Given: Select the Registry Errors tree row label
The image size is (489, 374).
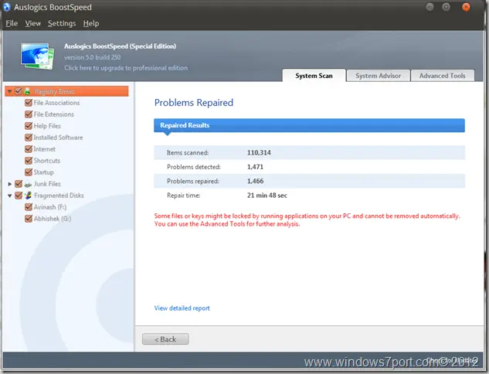Looking at the screenshot, I should coord(54,91).
